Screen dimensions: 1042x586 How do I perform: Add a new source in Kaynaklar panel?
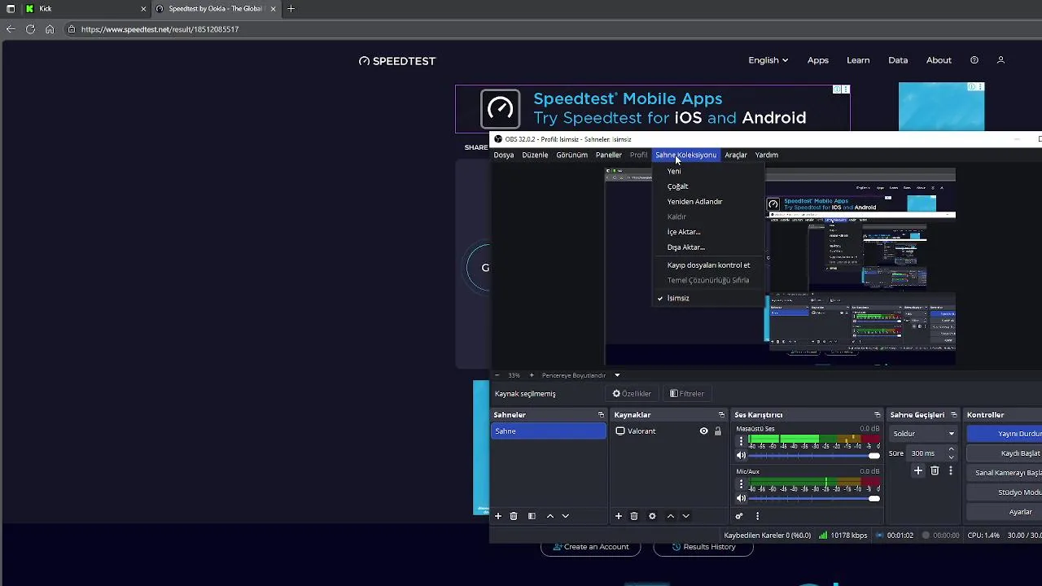tap(619, 516)
